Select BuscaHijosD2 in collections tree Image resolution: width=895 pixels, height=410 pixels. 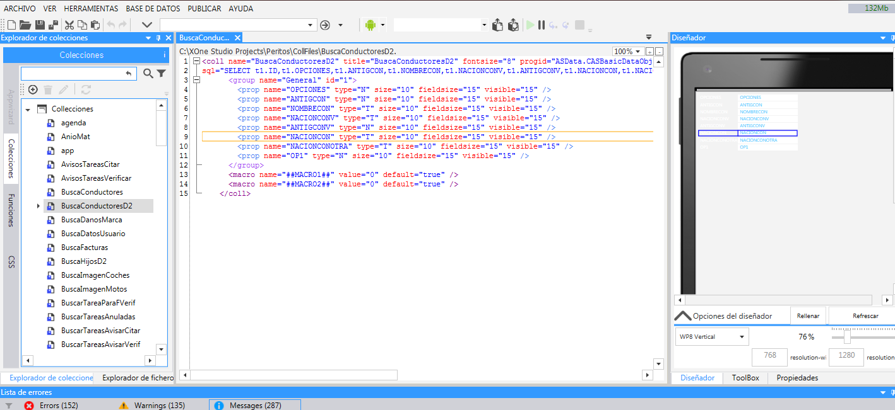coord(84,261)
